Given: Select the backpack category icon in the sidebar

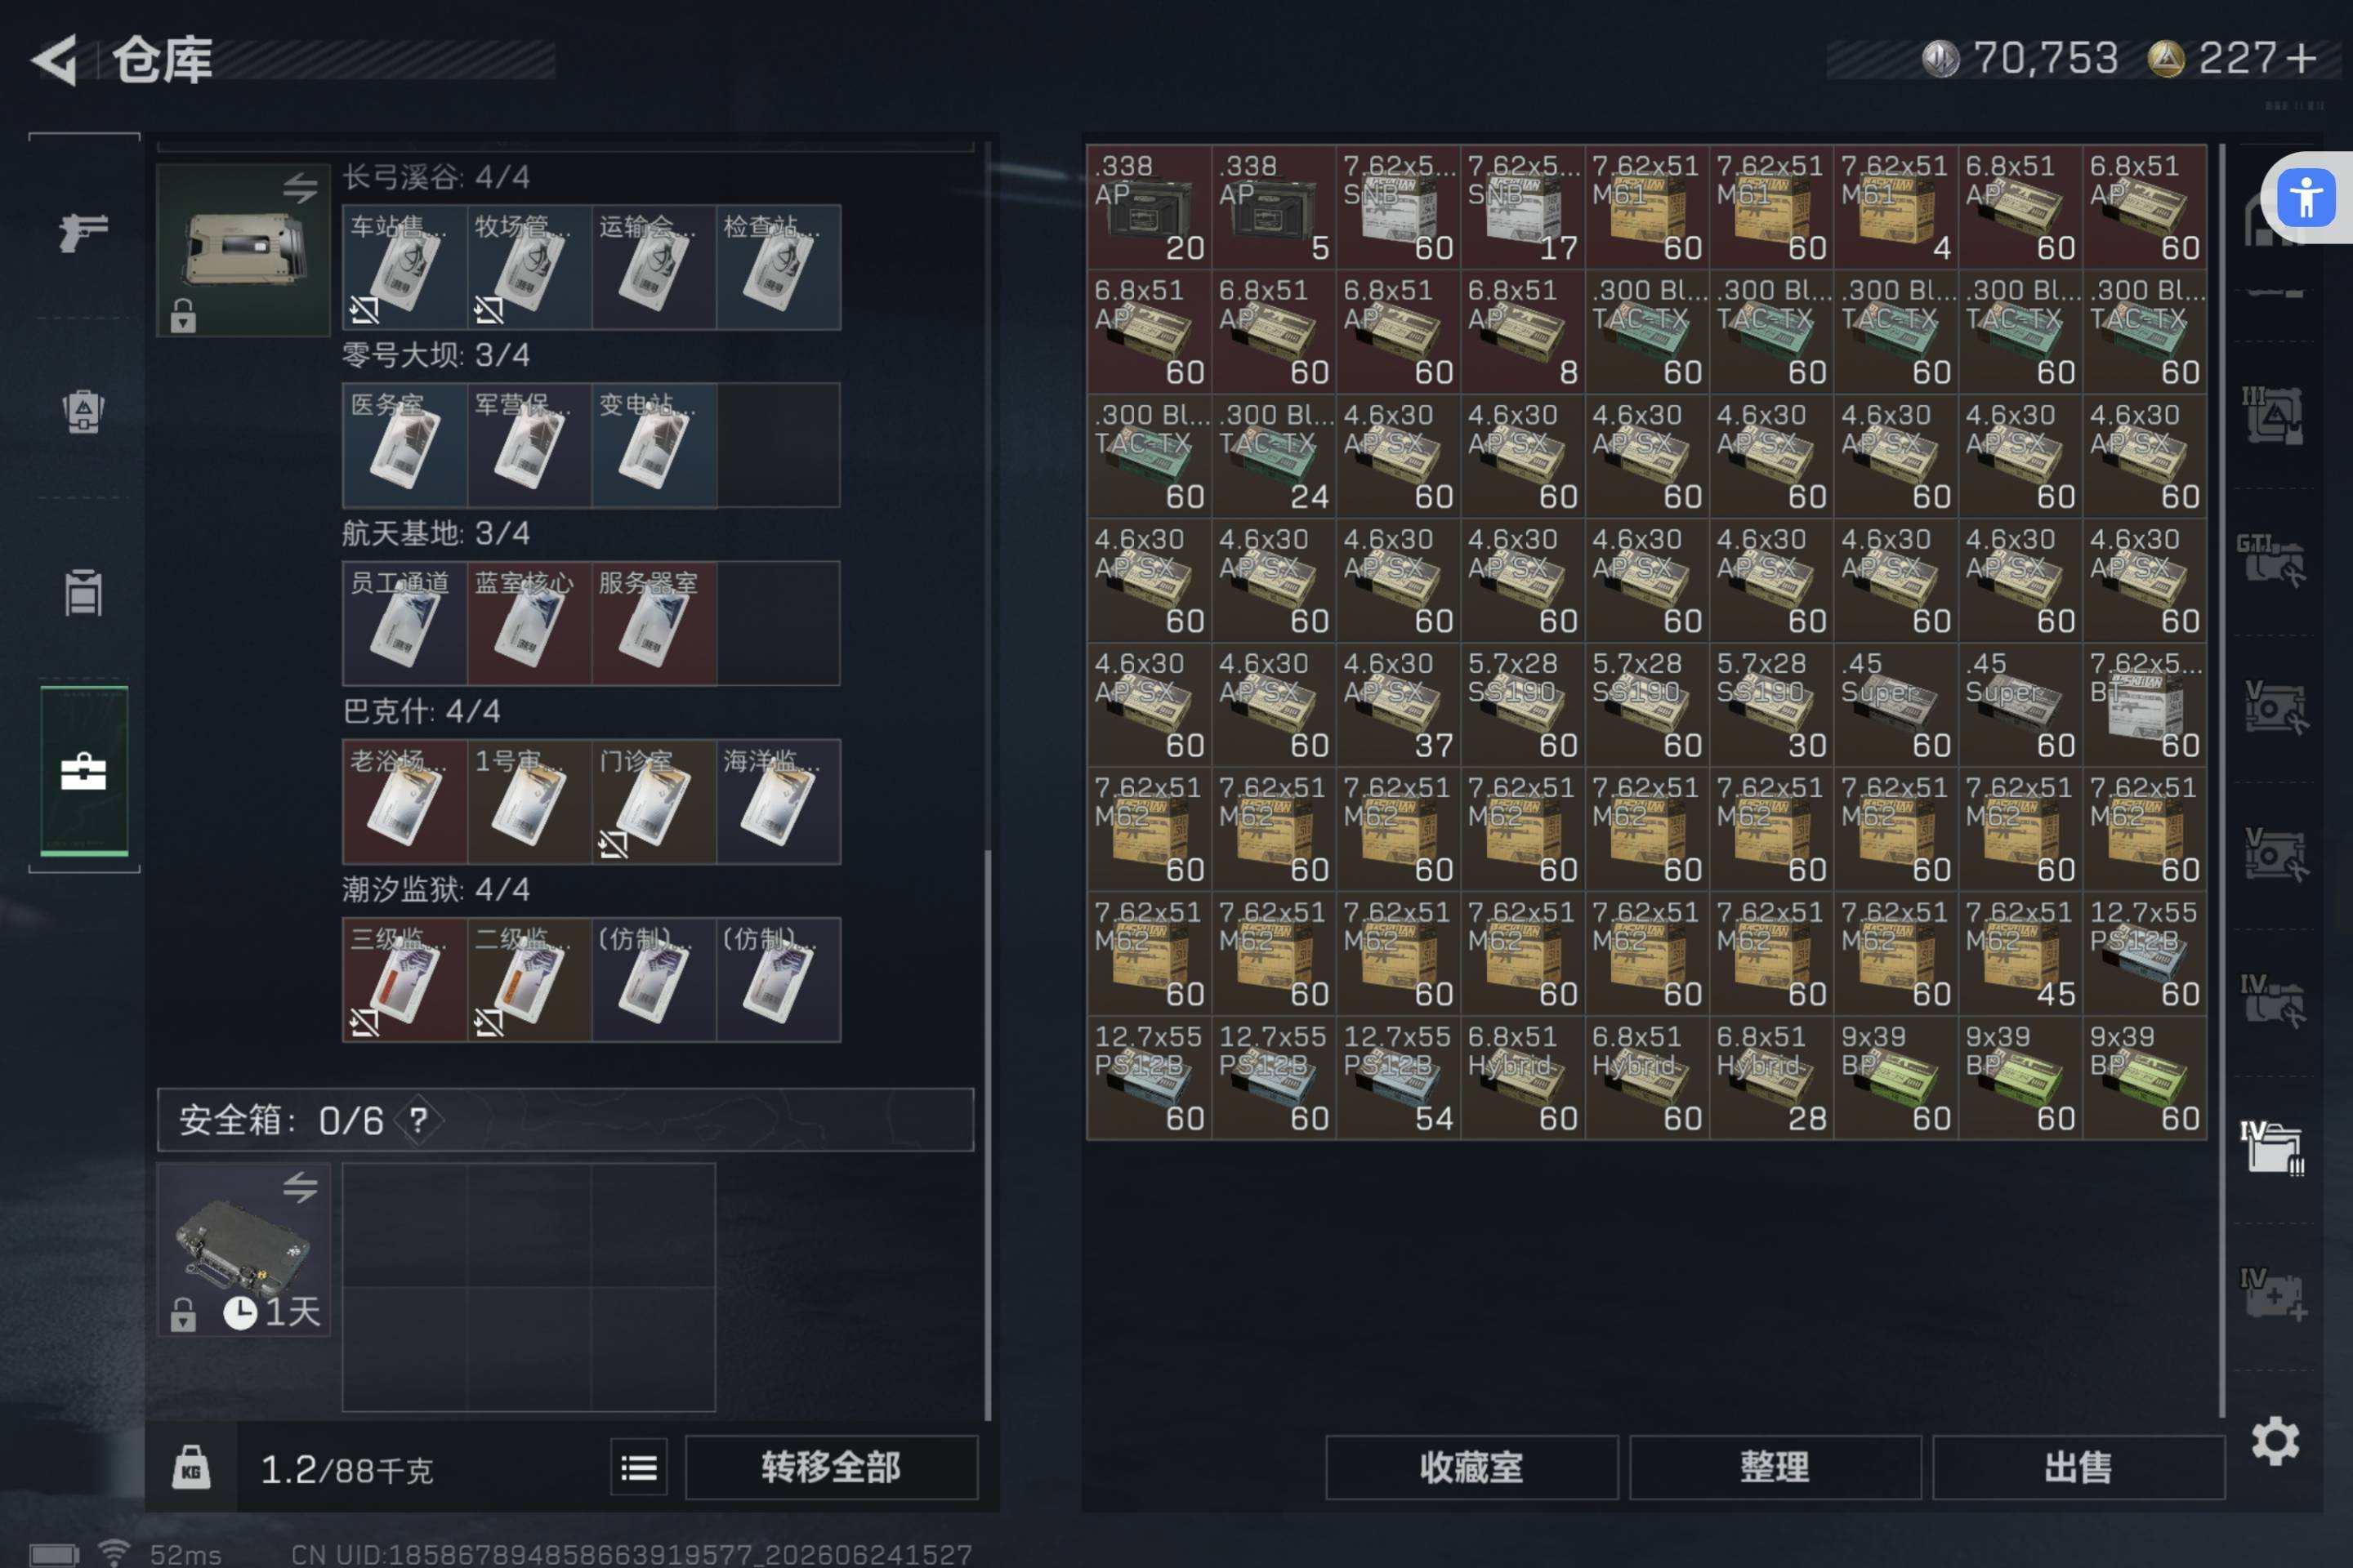Looking at the screenshot, I should 83,410.
